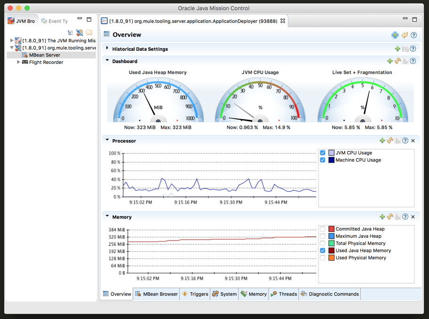Switch to the MBean Browser tab

click(157, 294)
